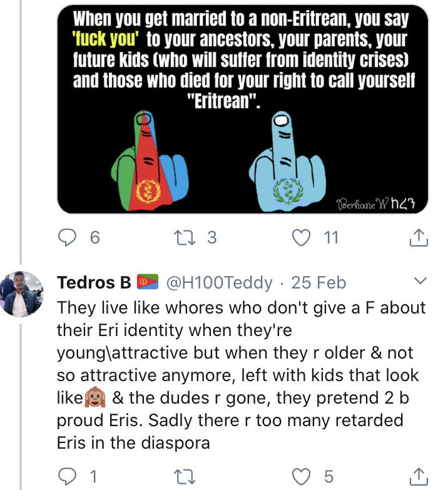Image resolution: width=448 pixels, height=490 pixels.
Task: Reply to the top tweet with the image
Action: pyautogui.click(x=68, y=238)
